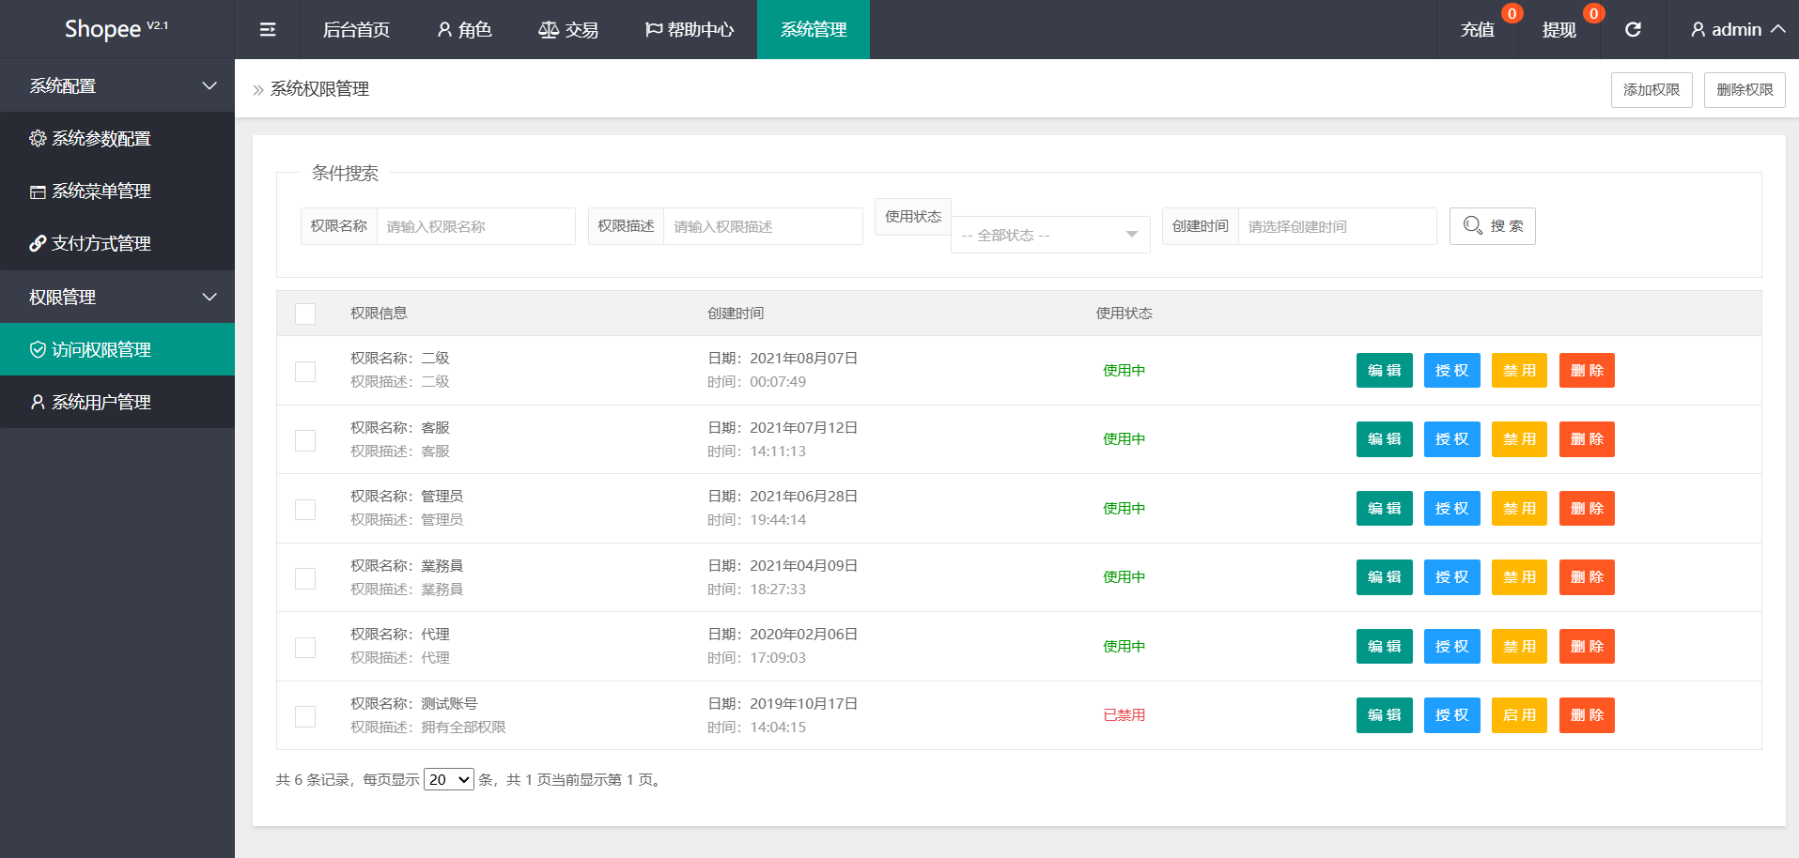Open the 全部状态 status dropdown
This screenshot has width=1799, height=858.
coord(1050,235)
